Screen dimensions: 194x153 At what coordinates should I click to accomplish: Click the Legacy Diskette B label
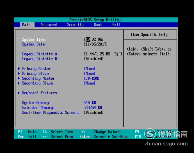(40, 59)
